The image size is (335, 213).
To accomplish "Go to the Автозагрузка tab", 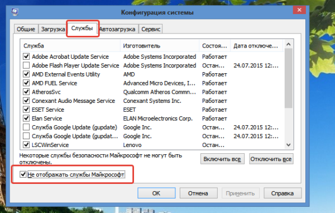I will (x=117, y=29).
